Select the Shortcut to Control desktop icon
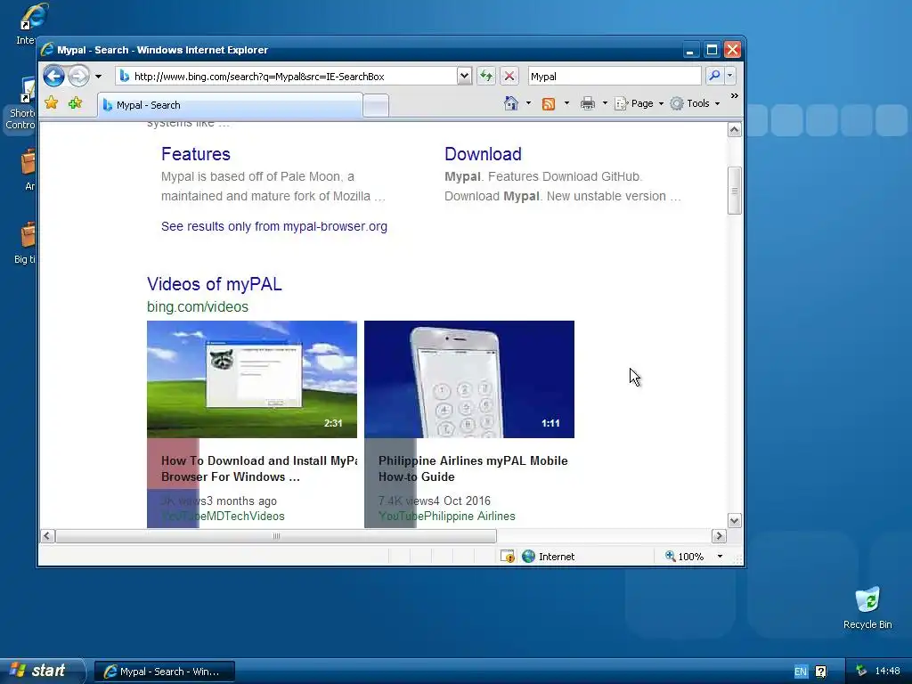The height and width of the screenshot is (684, 912). (20, 103)
